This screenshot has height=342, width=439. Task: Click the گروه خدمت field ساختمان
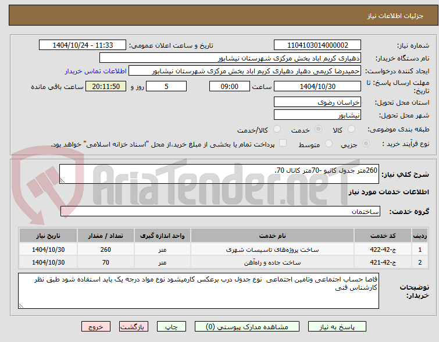coord(220,212)
